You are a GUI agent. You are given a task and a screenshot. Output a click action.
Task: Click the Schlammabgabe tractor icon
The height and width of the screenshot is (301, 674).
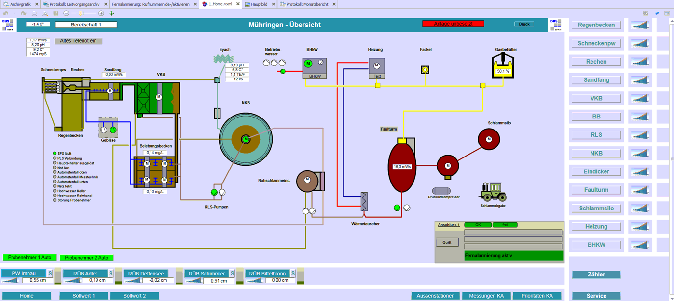(x=493, y=192)
